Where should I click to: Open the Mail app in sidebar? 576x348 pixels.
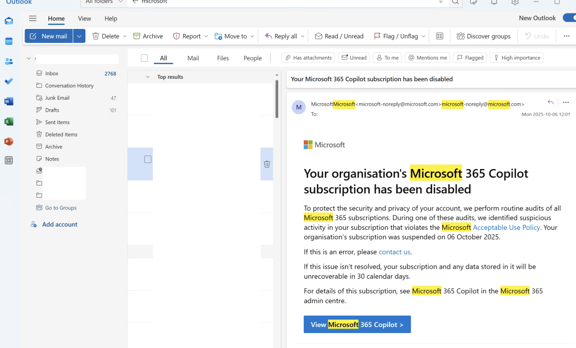9,21
